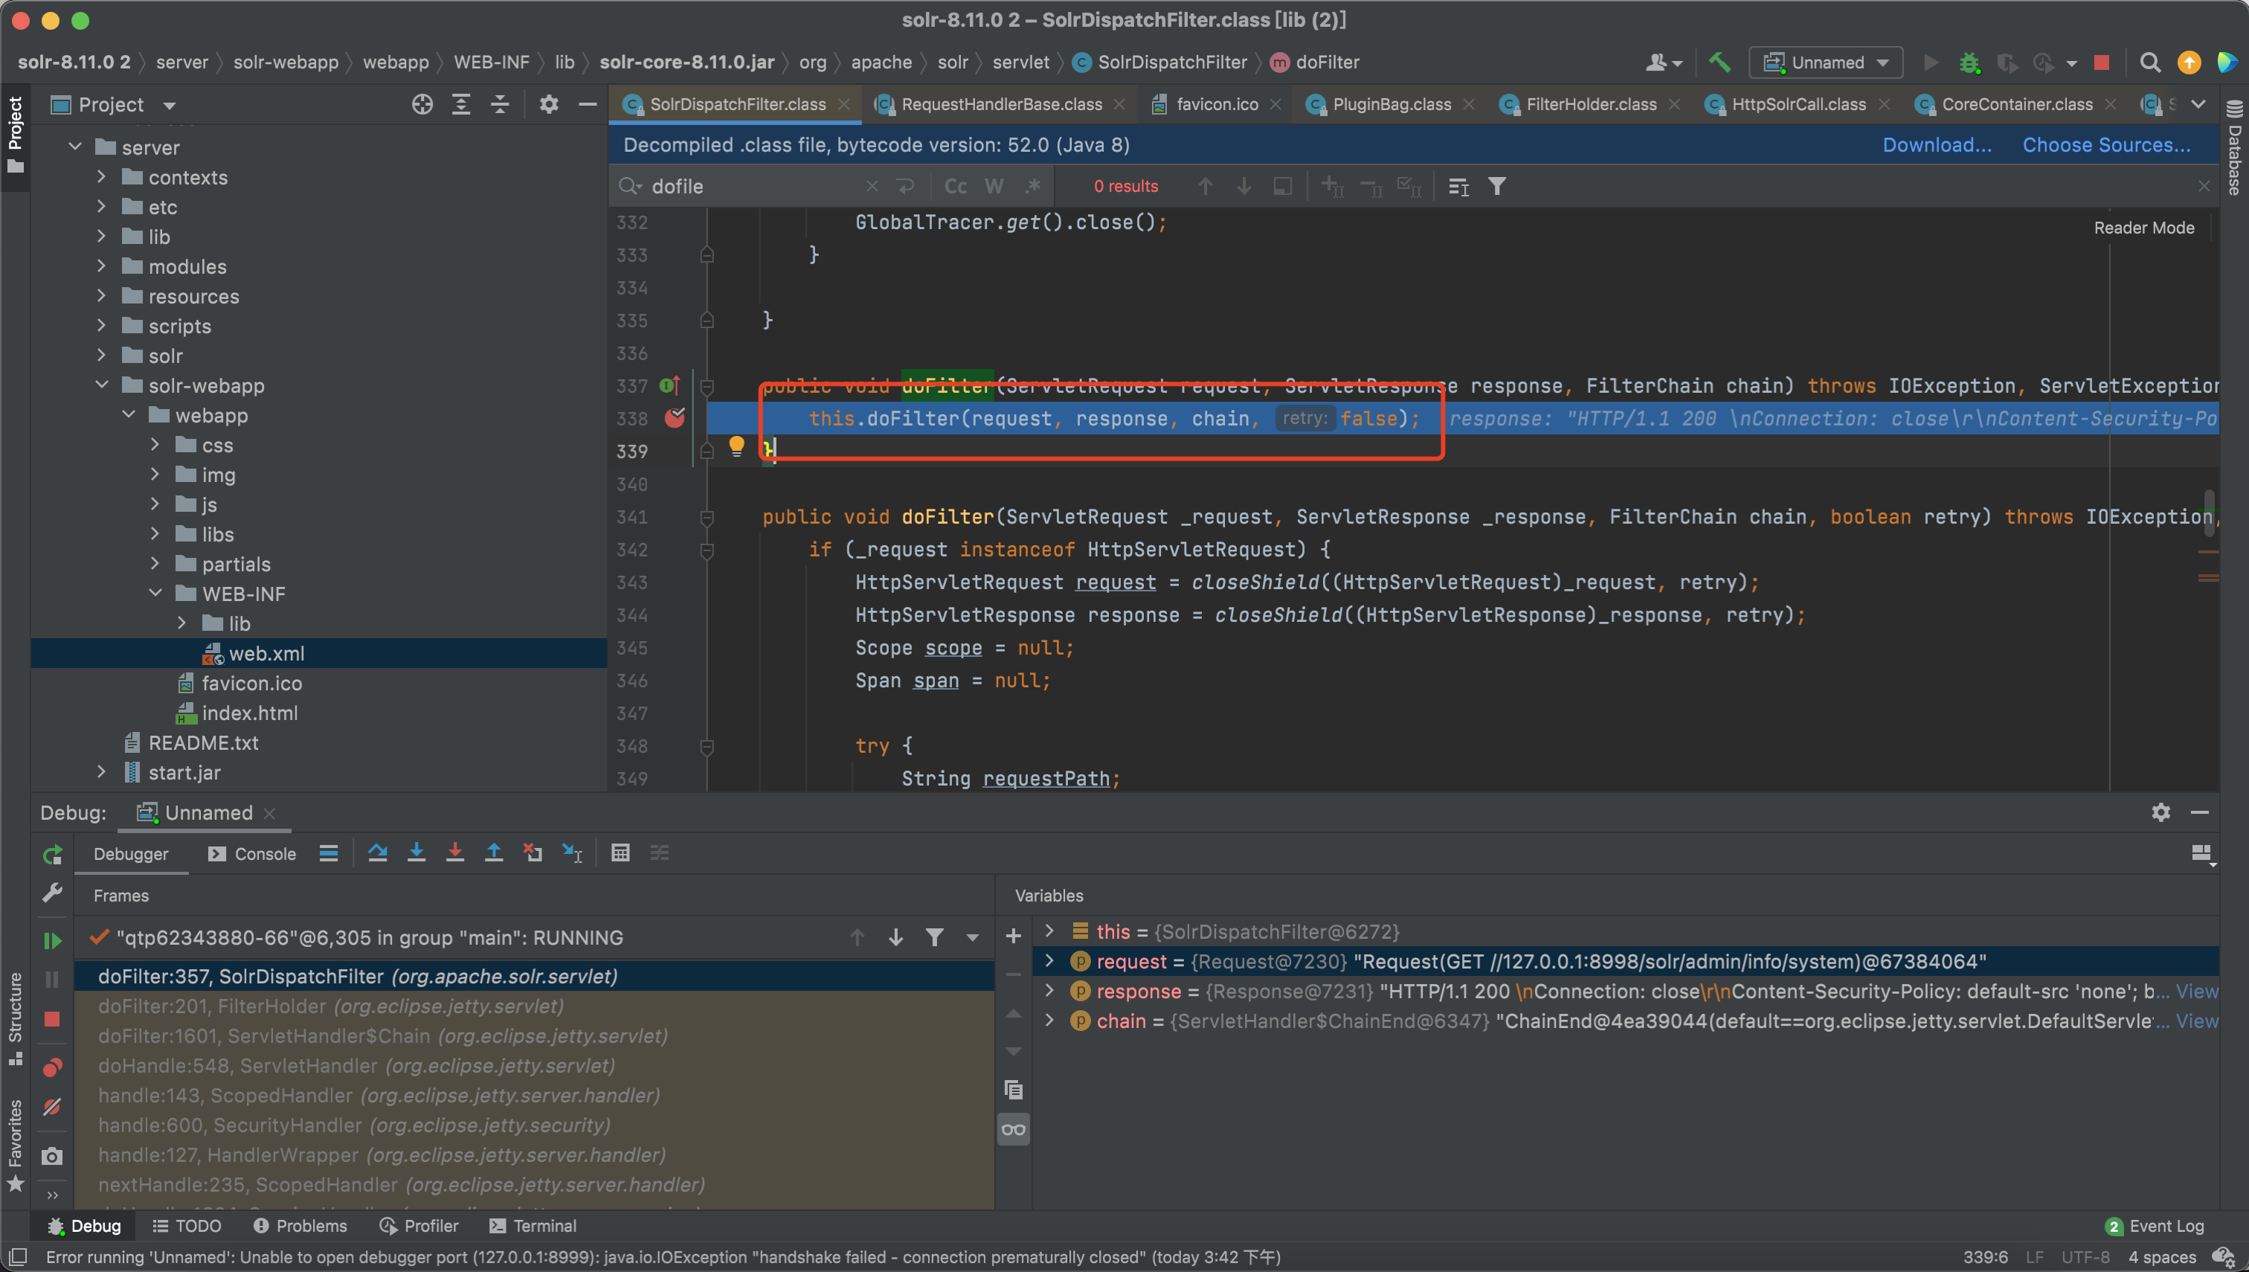Click the Build project hammer icon
Screen dimensions: 2249x1272
(1718, 62)
